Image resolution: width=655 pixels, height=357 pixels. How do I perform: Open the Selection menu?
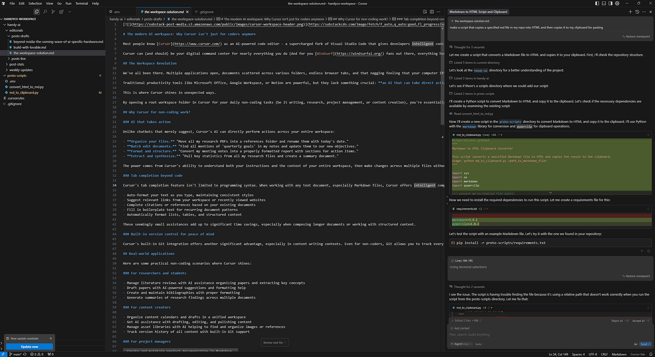point(35,3)
